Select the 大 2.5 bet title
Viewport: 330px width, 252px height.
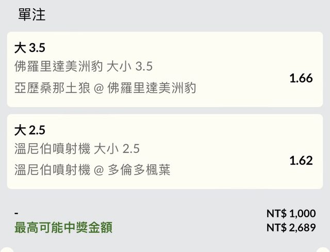pyautogui.click(x=30, y=130)
